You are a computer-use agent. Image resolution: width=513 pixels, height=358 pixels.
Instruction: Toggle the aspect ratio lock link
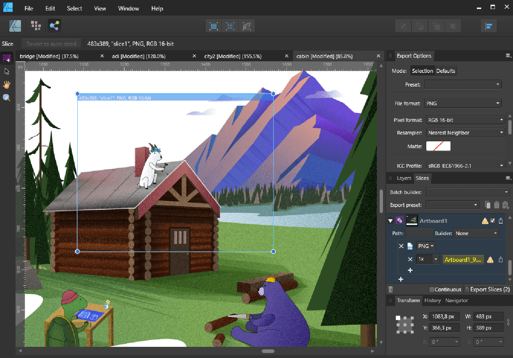[508, 322]
